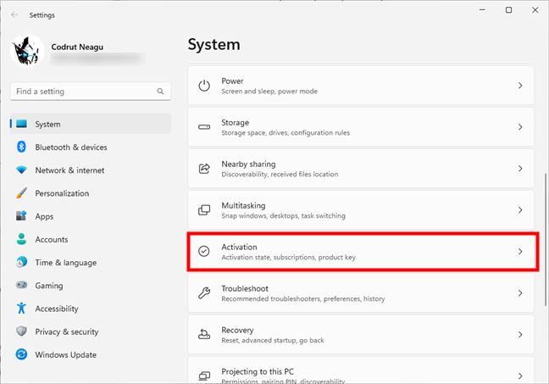Select Apps in the sidebar

pyautogui.click(x=44, y=216)
